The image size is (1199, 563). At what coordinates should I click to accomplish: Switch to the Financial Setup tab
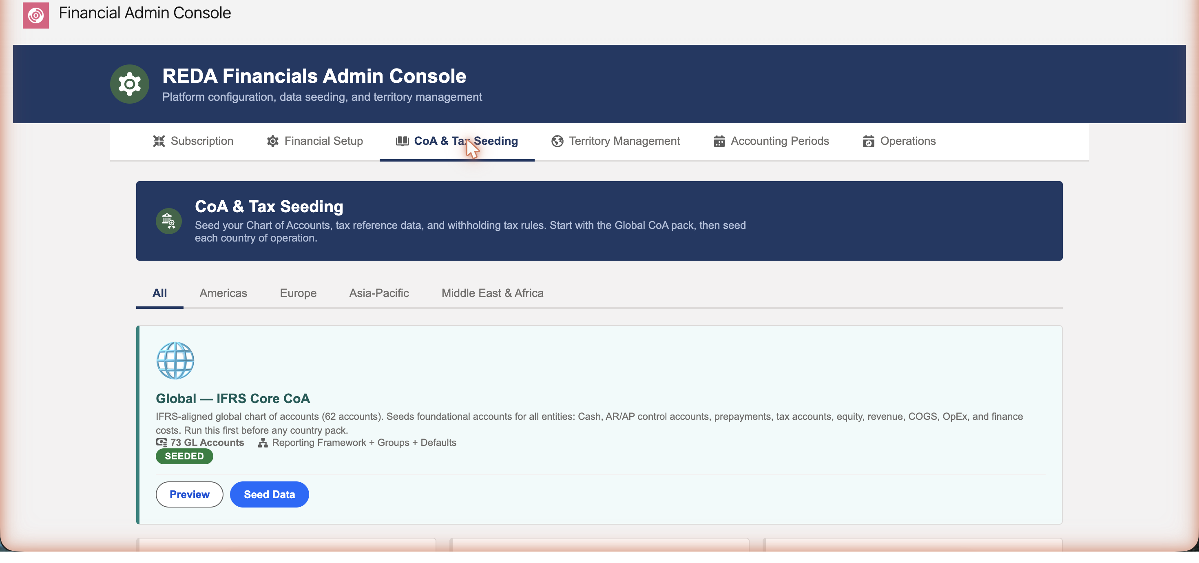pos(315,141)
